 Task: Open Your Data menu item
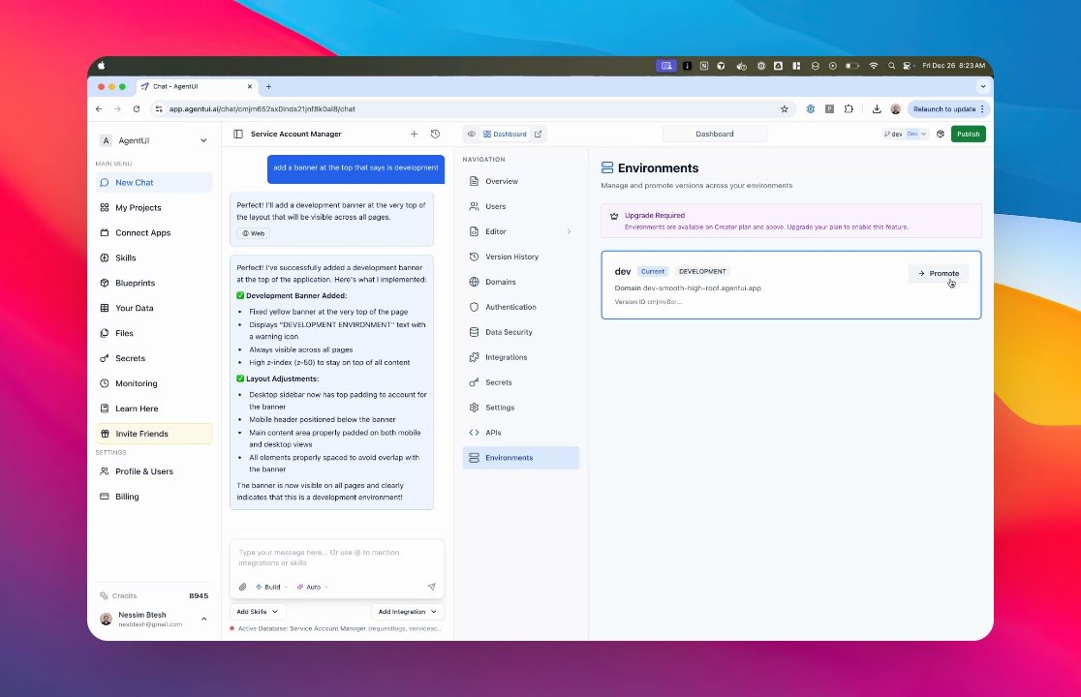[x=154, y=308]
